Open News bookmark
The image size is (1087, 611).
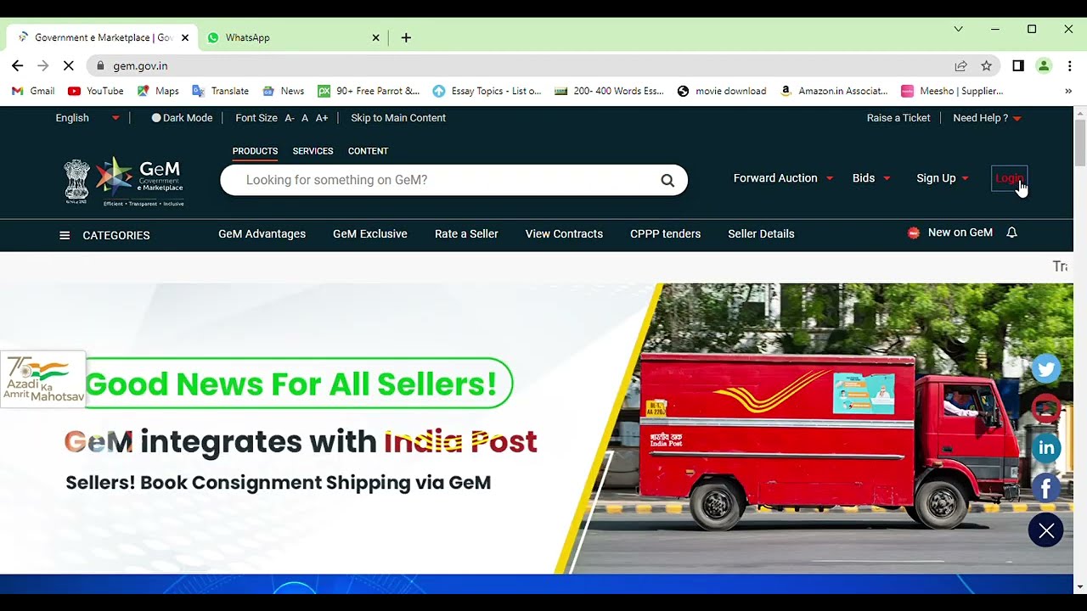tap(283, 91)
